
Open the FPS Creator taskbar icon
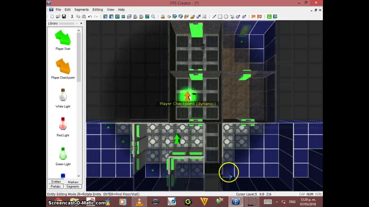pos(236,202)
